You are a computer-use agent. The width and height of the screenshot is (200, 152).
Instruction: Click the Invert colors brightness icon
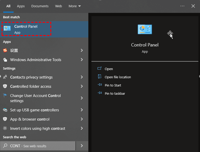5,128
